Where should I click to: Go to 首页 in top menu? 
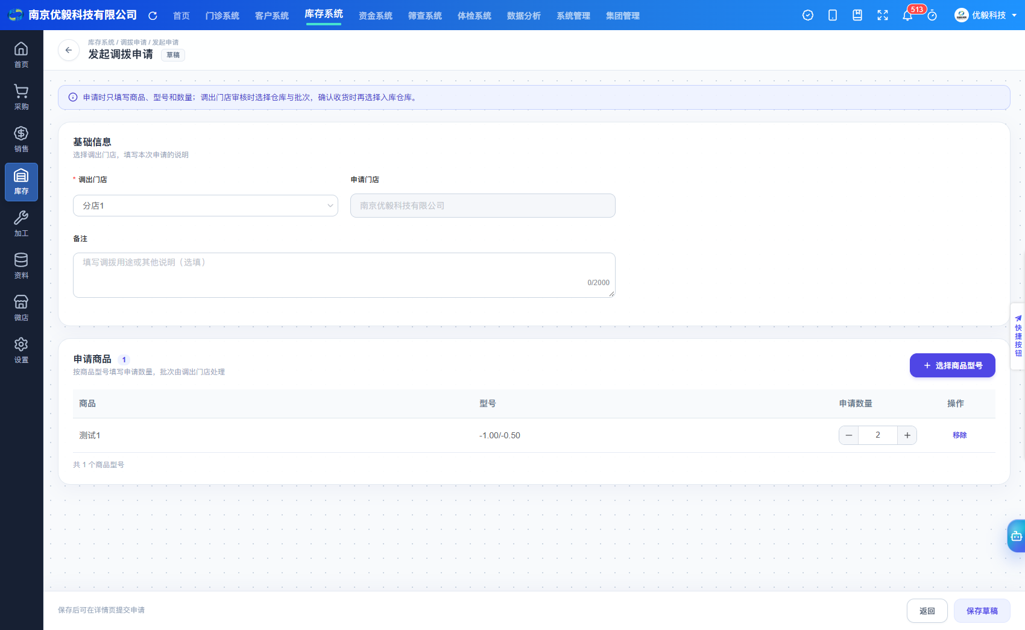[x=181, y=16]
